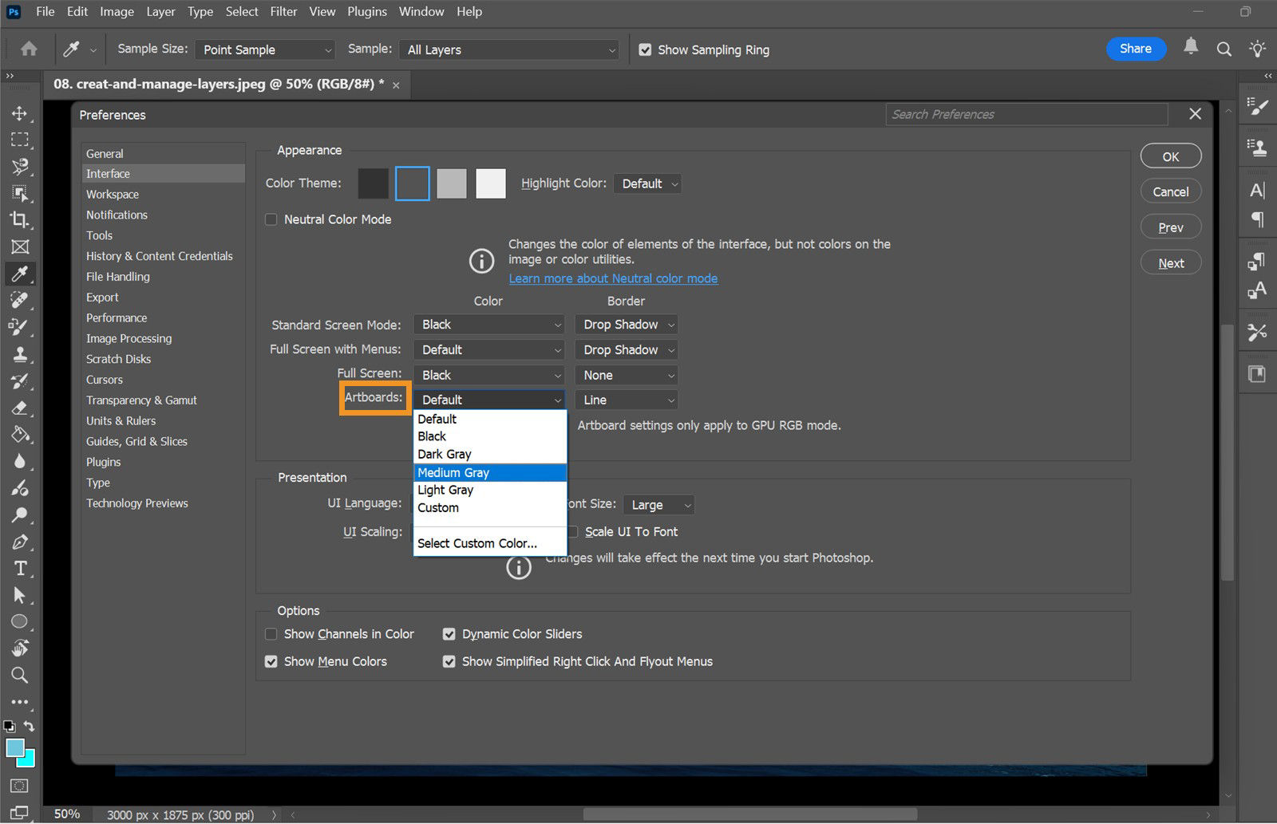Screen dimensions: 1277x824
Task: Open the Character panel from the right dock
Action: (x=1256, y=190)
